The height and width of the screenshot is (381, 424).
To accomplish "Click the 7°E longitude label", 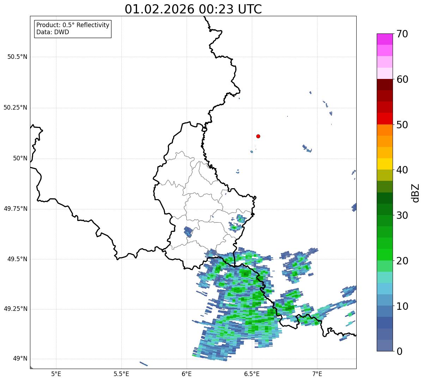I will tap(317, 374).
